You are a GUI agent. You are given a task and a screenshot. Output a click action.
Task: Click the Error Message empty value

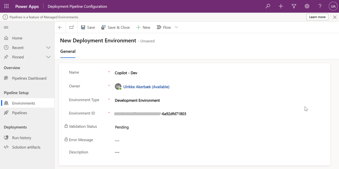[117, 141]
